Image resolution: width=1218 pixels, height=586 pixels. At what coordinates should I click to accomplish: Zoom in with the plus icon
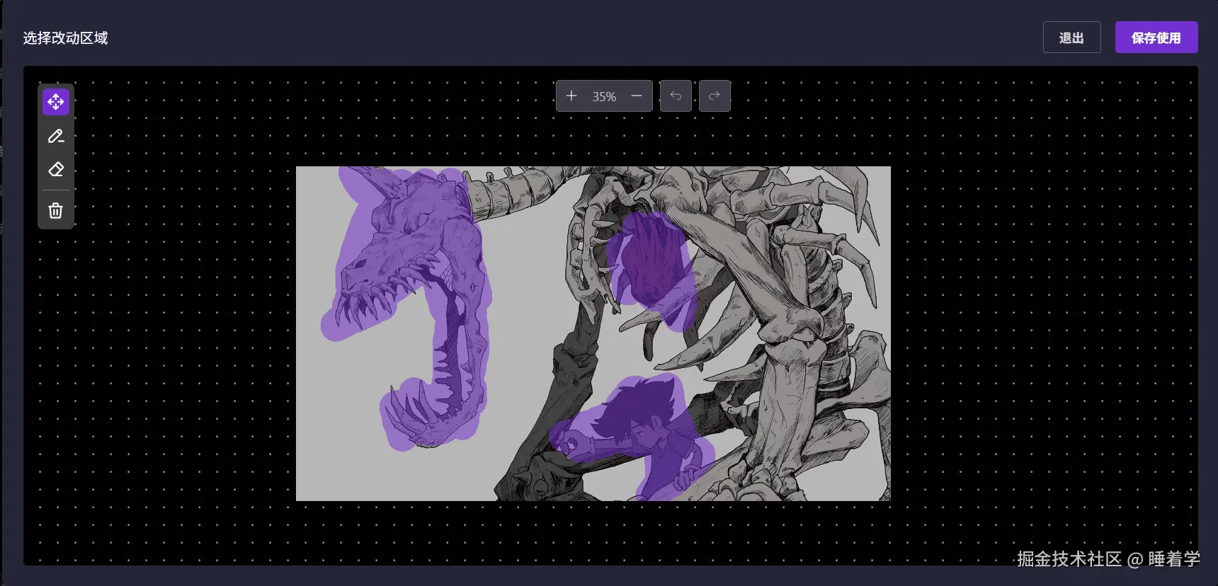coord(571,96)
